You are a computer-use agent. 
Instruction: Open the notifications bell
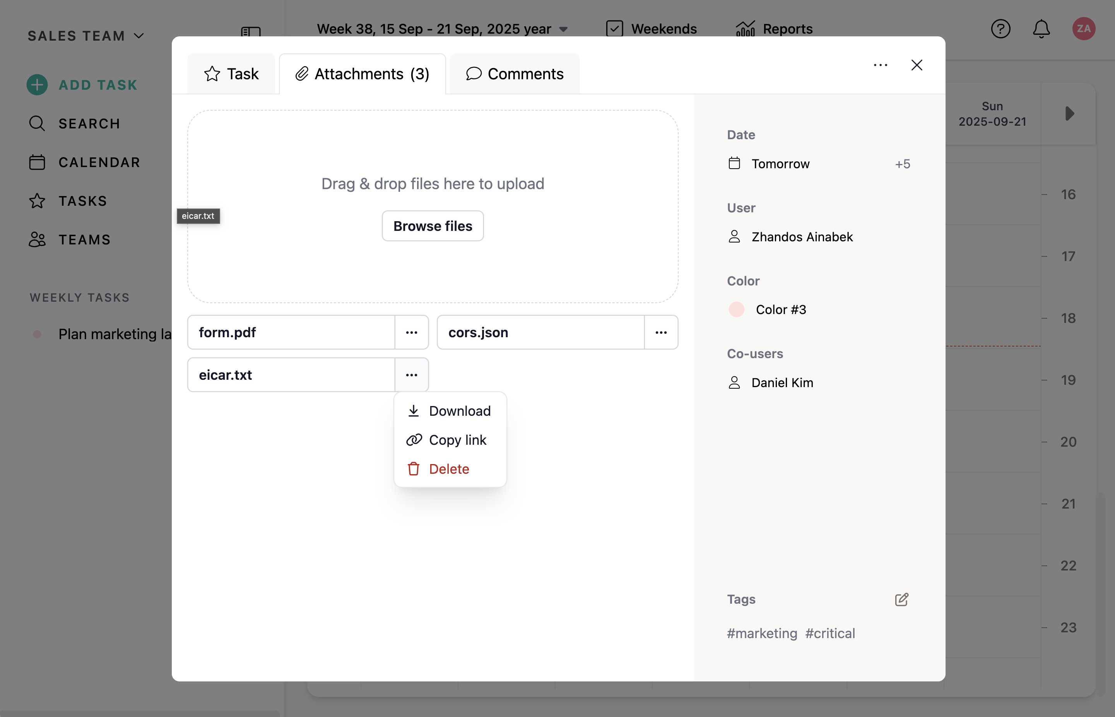point(1041,29)
